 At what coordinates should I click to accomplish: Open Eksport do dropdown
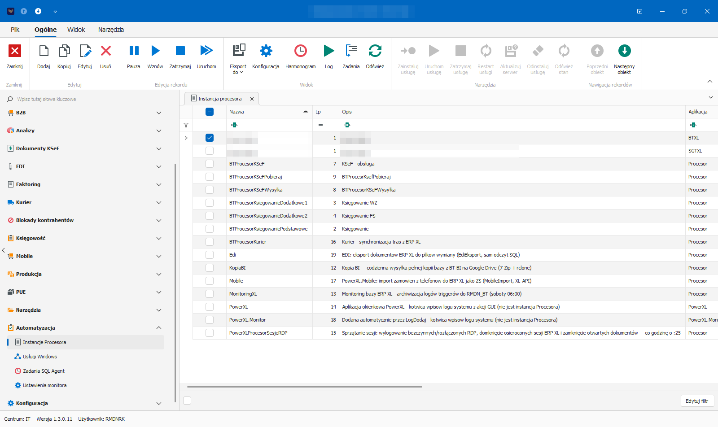click(238, 59)
